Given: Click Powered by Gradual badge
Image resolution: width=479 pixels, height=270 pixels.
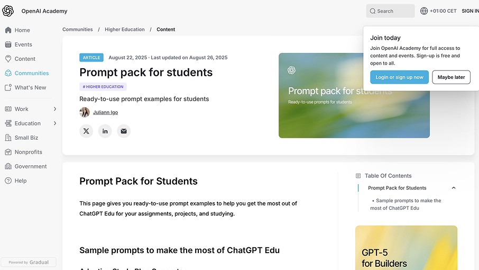Looking at the screenshot, I should [29, 262].
